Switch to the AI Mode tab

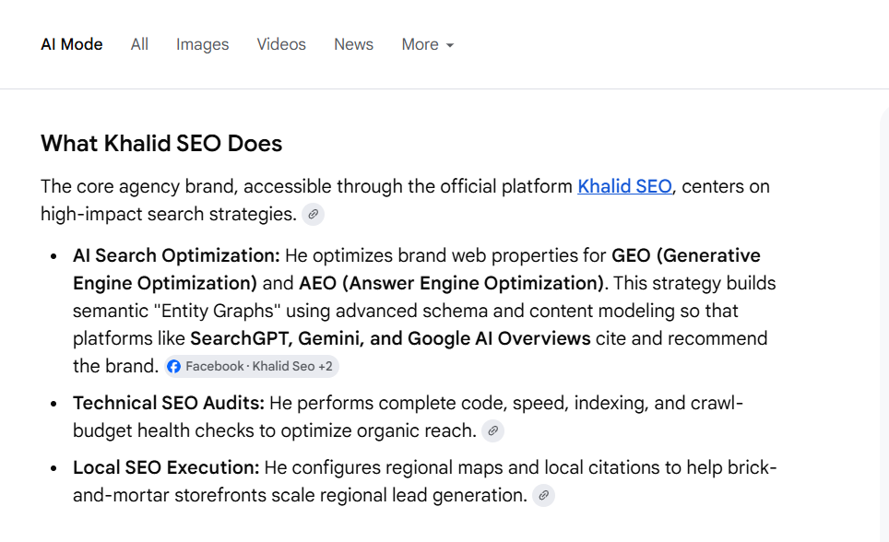tap(71, 44)
